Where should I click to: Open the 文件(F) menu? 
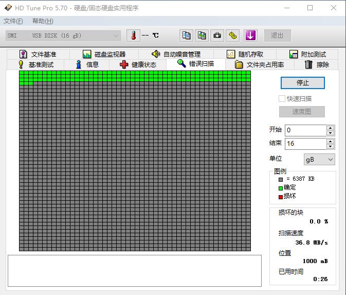[x=13, y=21]
